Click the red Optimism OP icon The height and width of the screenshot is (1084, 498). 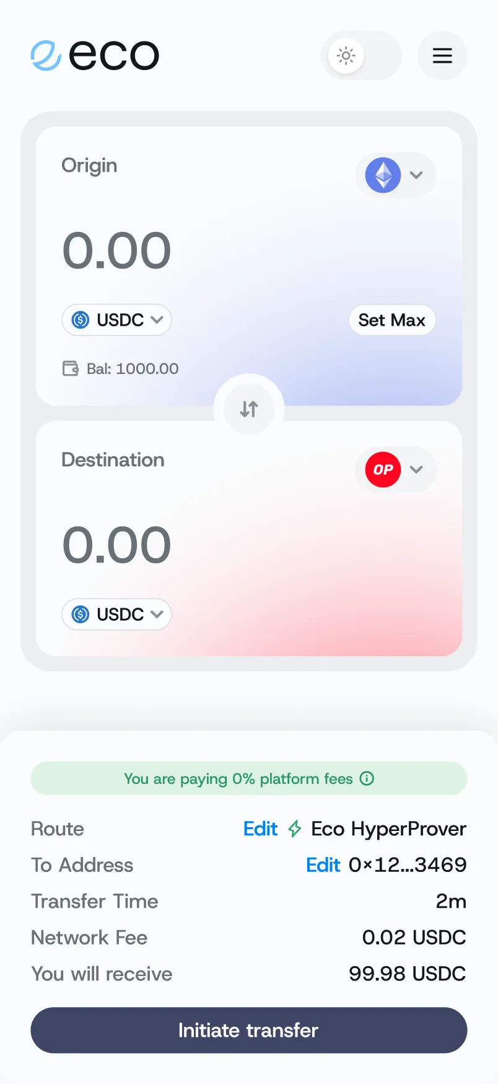tap(383, 469)
